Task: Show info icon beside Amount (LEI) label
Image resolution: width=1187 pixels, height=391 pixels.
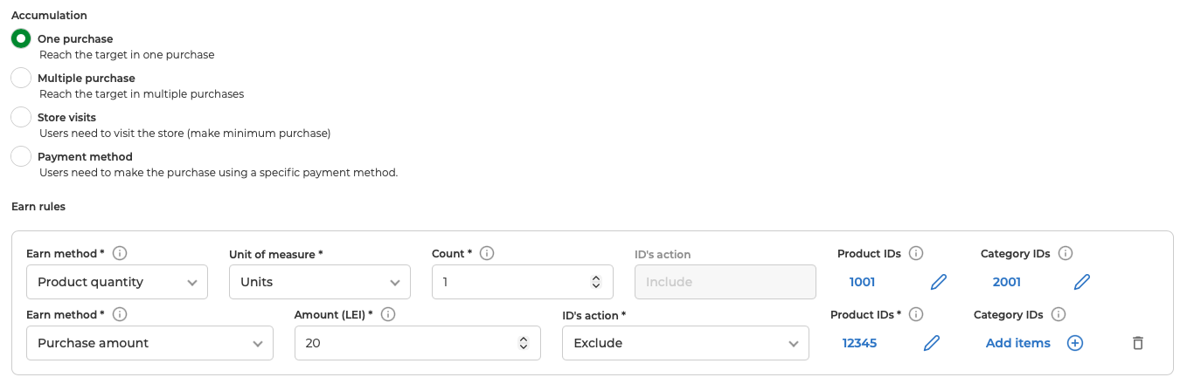Action: pos(388,314)
